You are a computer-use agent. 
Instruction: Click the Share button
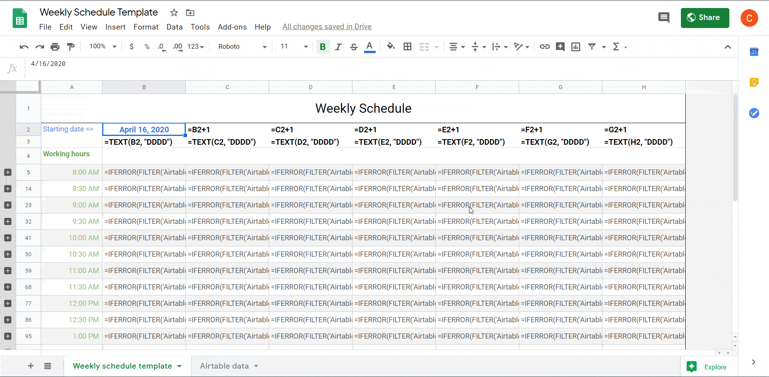705,18
